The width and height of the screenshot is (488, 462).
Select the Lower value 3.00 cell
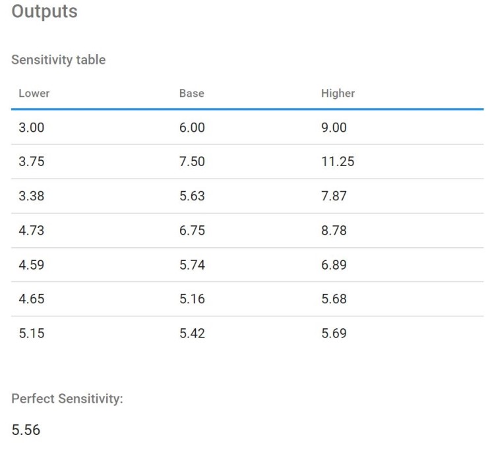(x=32, y=128)
